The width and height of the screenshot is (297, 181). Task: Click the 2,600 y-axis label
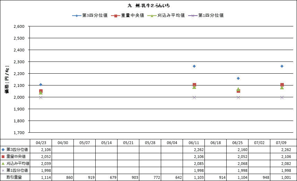tap(19, 26)
